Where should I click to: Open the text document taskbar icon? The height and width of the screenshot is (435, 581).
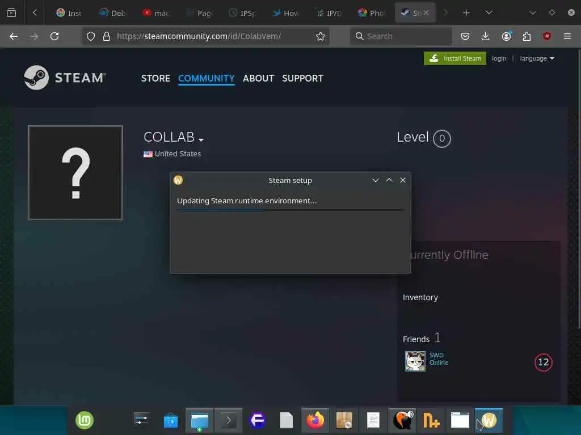click(x=373, y=420)
